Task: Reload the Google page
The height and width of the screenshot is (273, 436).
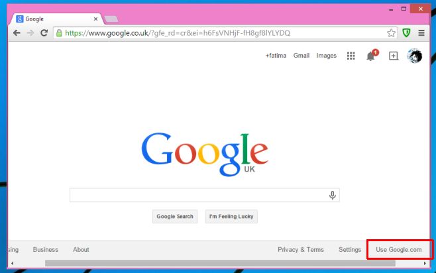Action: click(44, 33)
